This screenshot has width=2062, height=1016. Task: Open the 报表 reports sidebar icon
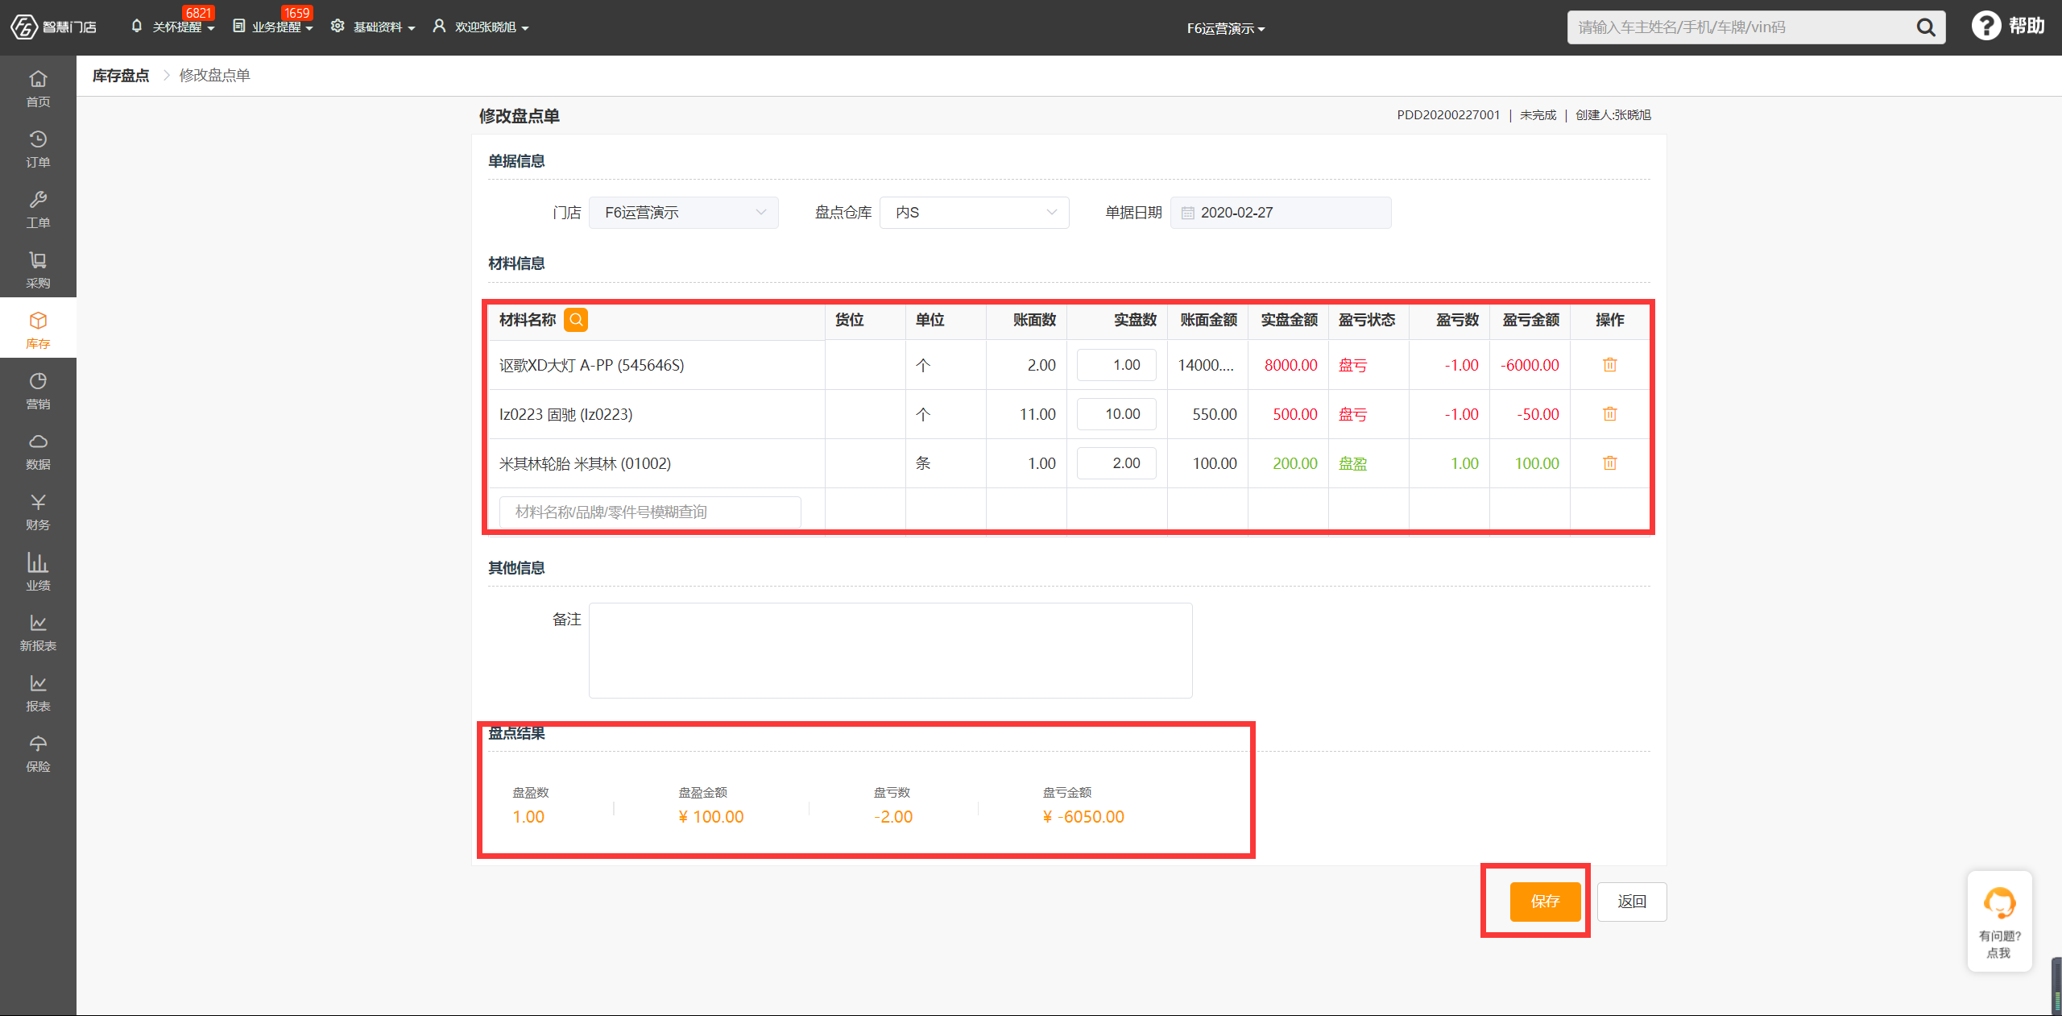tap(38, 692)
